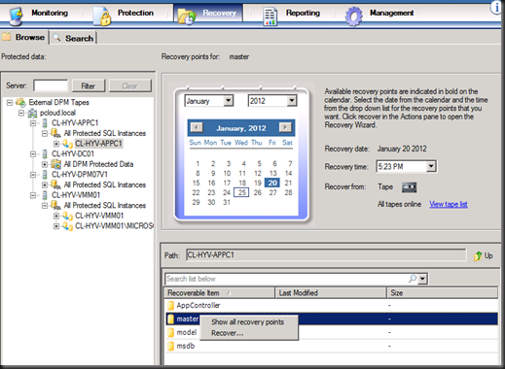The width and height of the screenshot is (505, 369).
Task: Select All DPM Protected Data
Action: [x=98, y=164]
